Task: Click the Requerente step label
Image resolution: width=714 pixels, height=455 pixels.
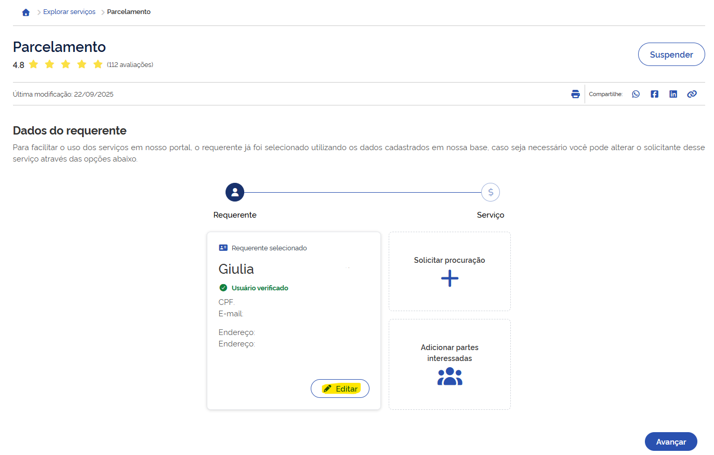Action: coord(235,215)
